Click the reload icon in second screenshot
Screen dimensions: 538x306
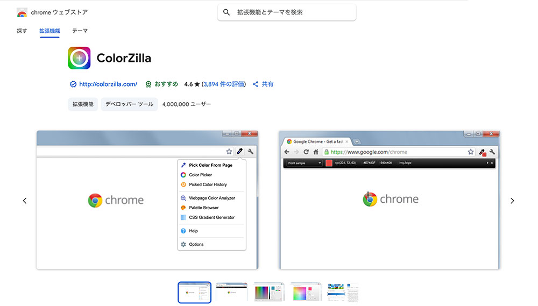click(x=306, y=152)
